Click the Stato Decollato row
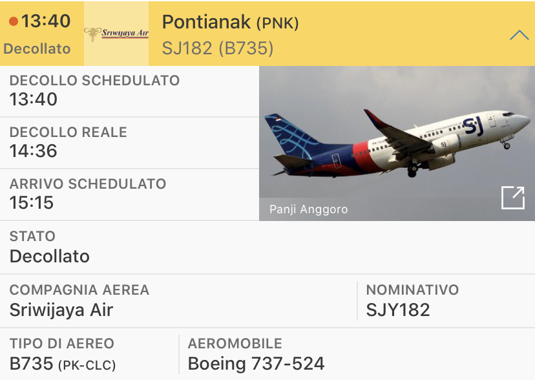Screen dimensions: 535x380 click(x=267, y=248)
